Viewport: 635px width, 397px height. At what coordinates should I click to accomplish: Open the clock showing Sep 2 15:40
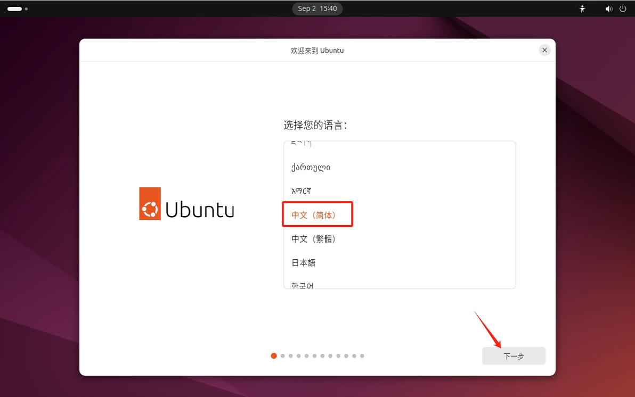[x=317, y=9]
